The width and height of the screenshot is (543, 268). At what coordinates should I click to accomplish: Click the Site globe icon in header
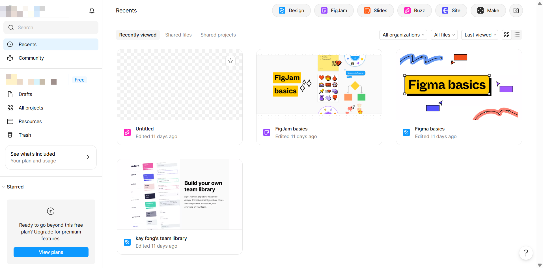[x=445, y=10]
